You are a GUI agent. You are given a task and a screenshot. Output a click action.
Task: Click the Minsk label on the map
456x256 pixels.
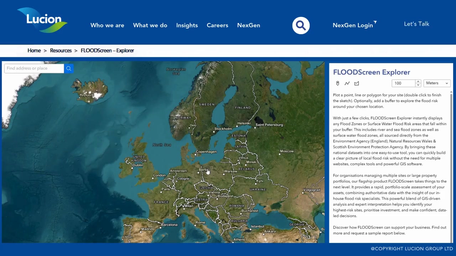(x=251, y=162)
